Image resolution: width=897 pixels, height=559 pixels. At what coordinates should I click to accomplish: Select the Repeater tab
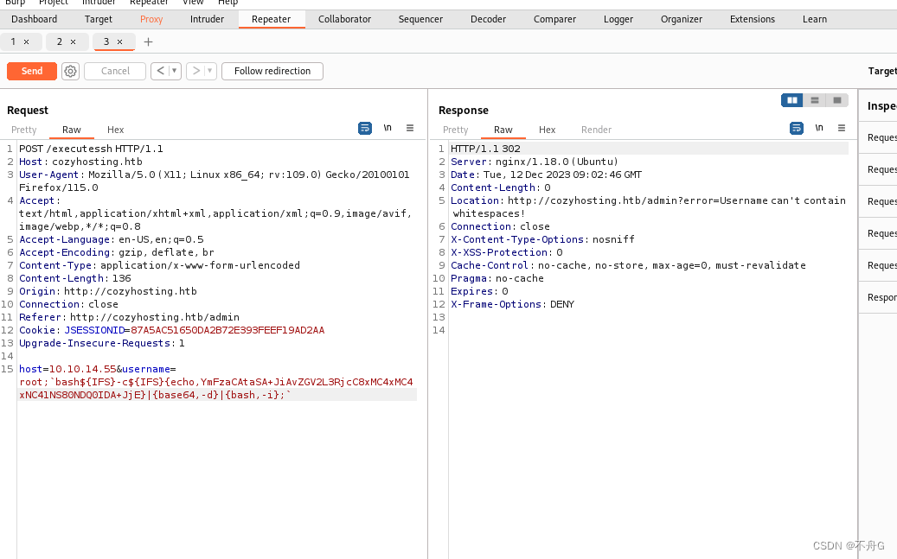271,19
